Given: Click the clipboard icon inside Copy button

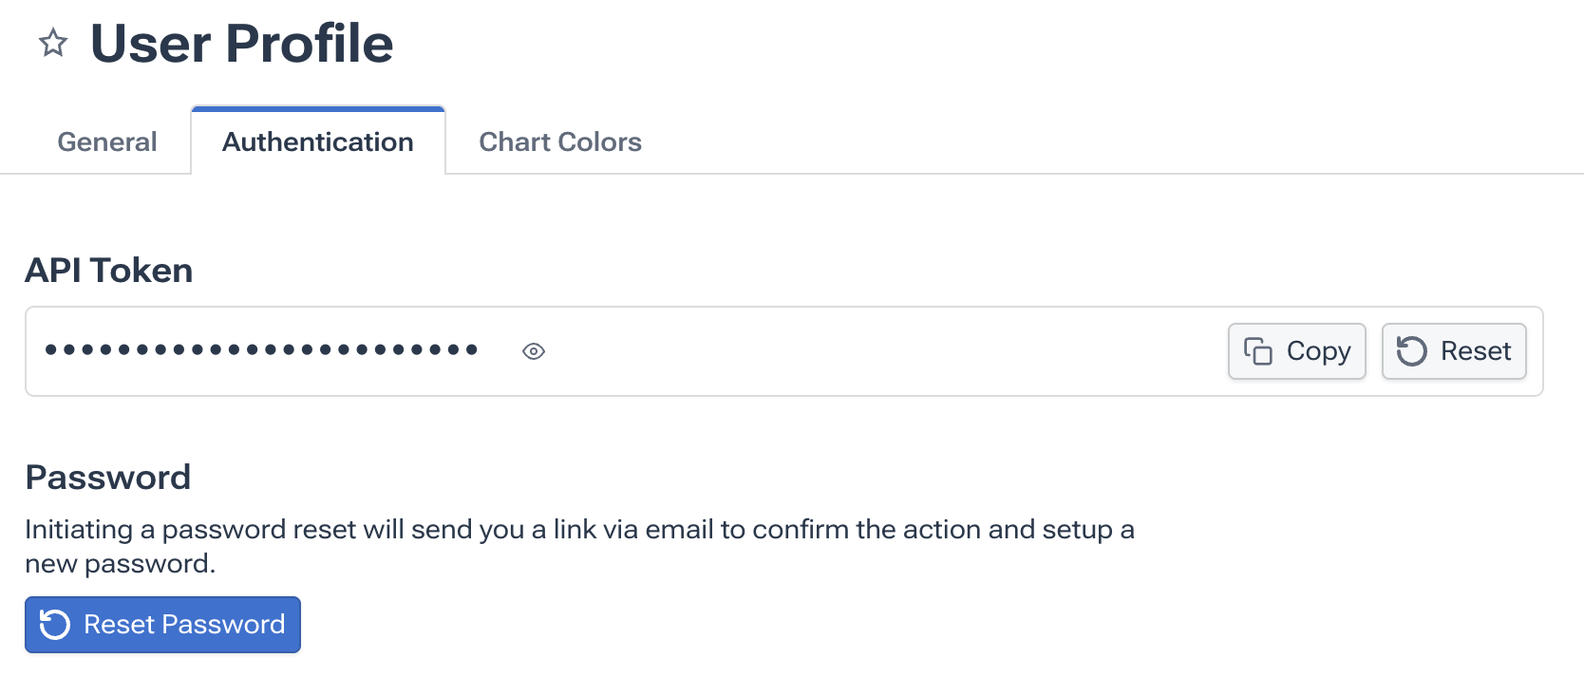Looking at the screenshot, I should [1258, 351].
